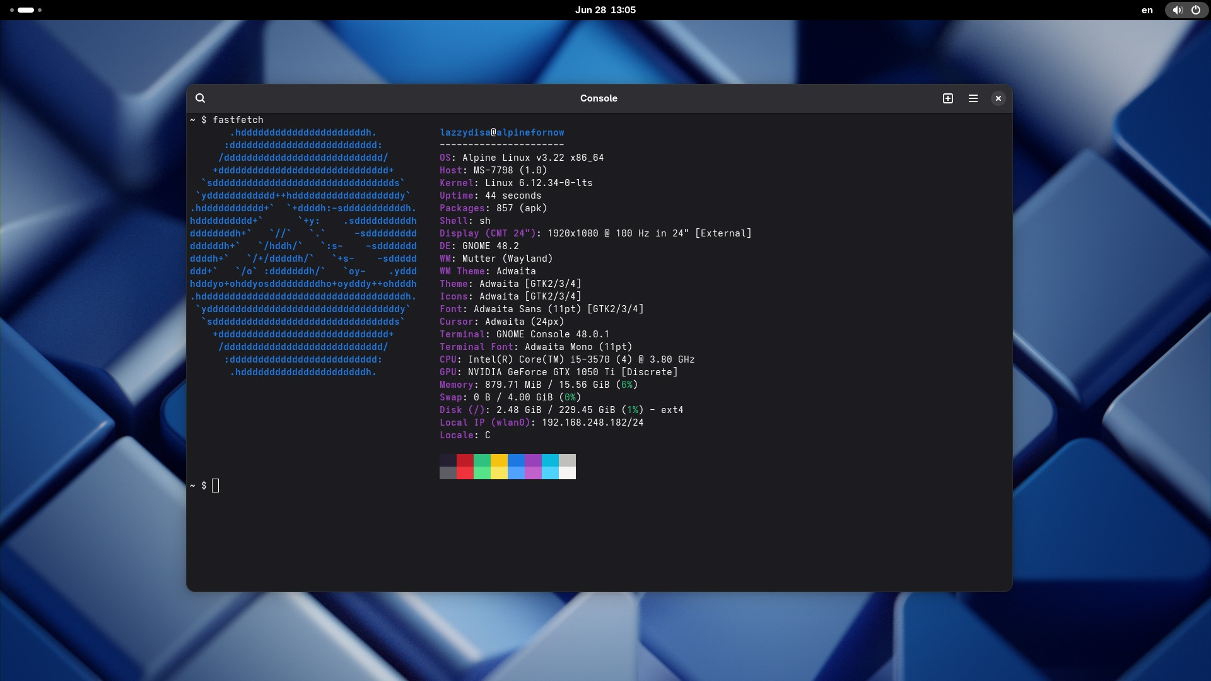This screenshot has width=1211, height=681.
Task: Open the Console search icon
Action: 200,98
